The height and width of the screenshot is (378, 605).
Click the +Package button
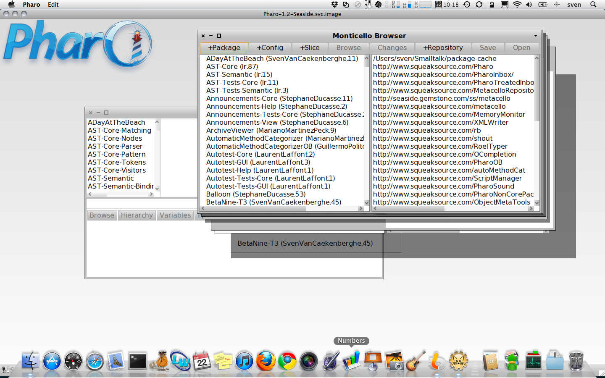coord(224,48)
